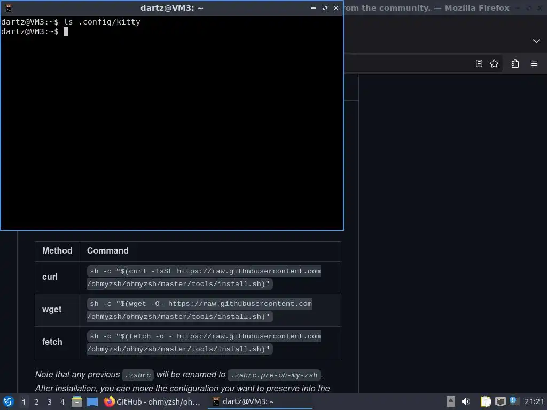Screen dimensions: 547x410
Task: Minimize the dartz@VM3 terminal window
Action: pos(313,7)
